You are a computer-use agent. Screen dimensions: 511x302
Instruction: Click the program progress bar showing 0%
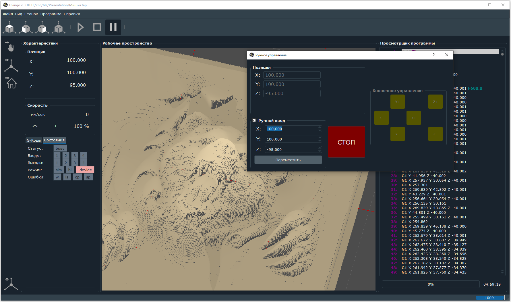(x=430, y=284)
